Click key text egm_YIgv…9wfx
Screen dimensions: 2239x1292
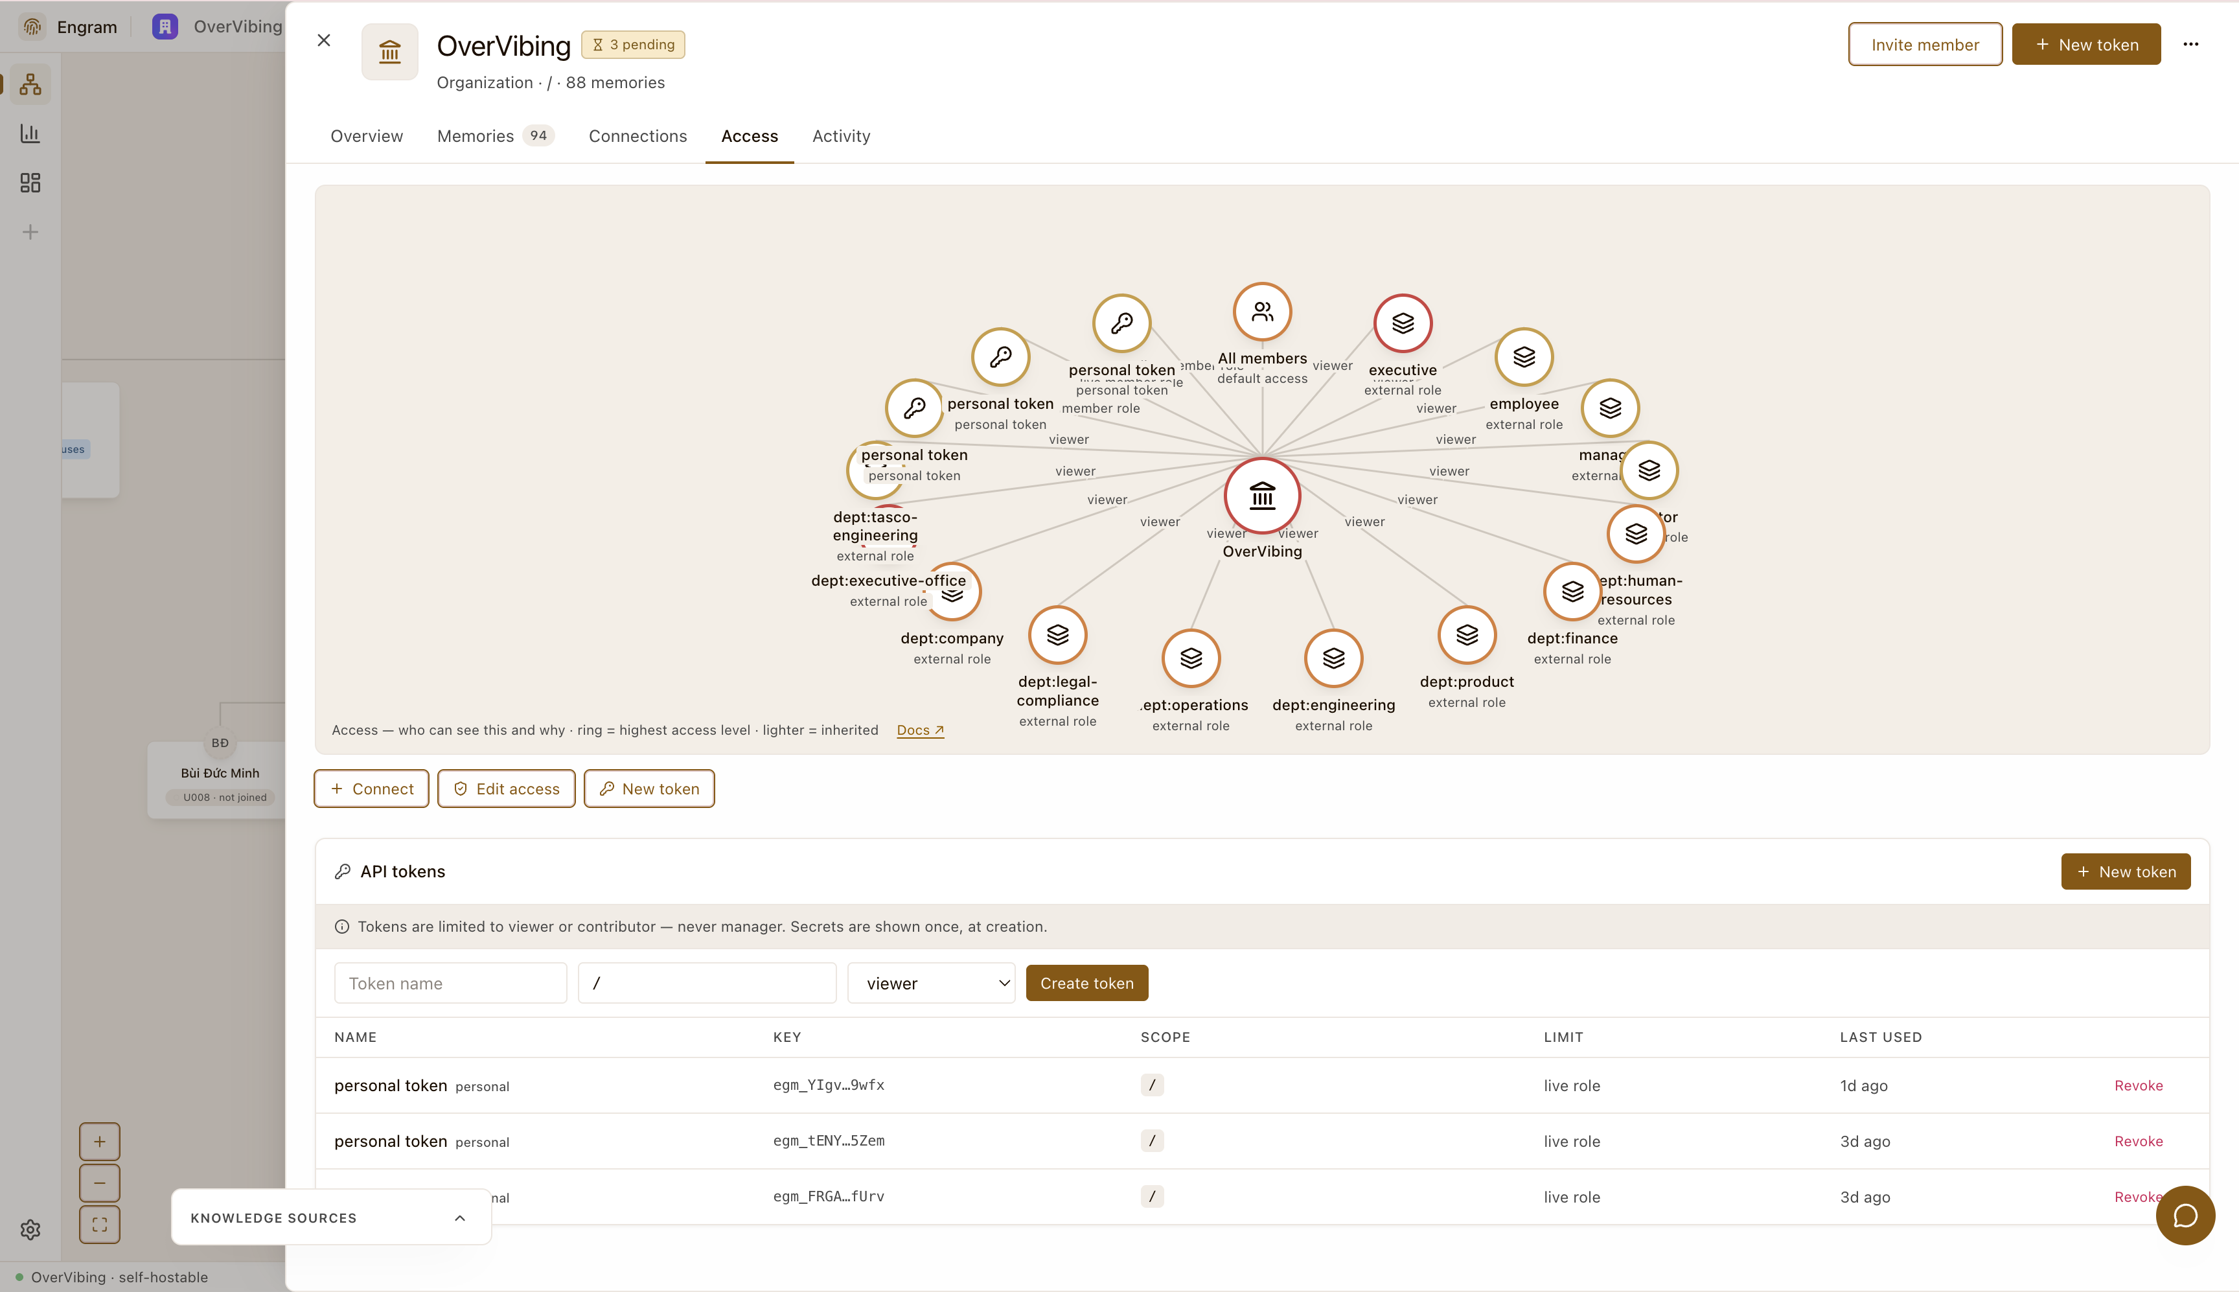[x=829, y=1085]
